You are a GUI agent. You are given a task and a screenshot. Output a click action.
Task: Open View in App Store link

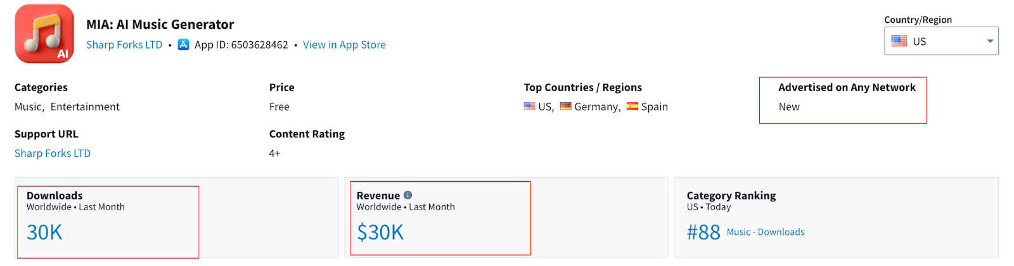344,45
